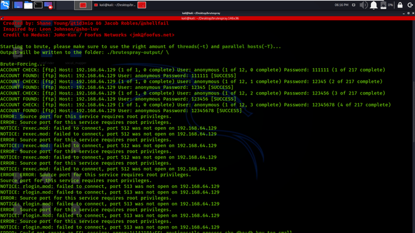Click the terminal's vertical scrollbar handle
The width and height of the screenshot is (415, 233).
tap(413, 111)
